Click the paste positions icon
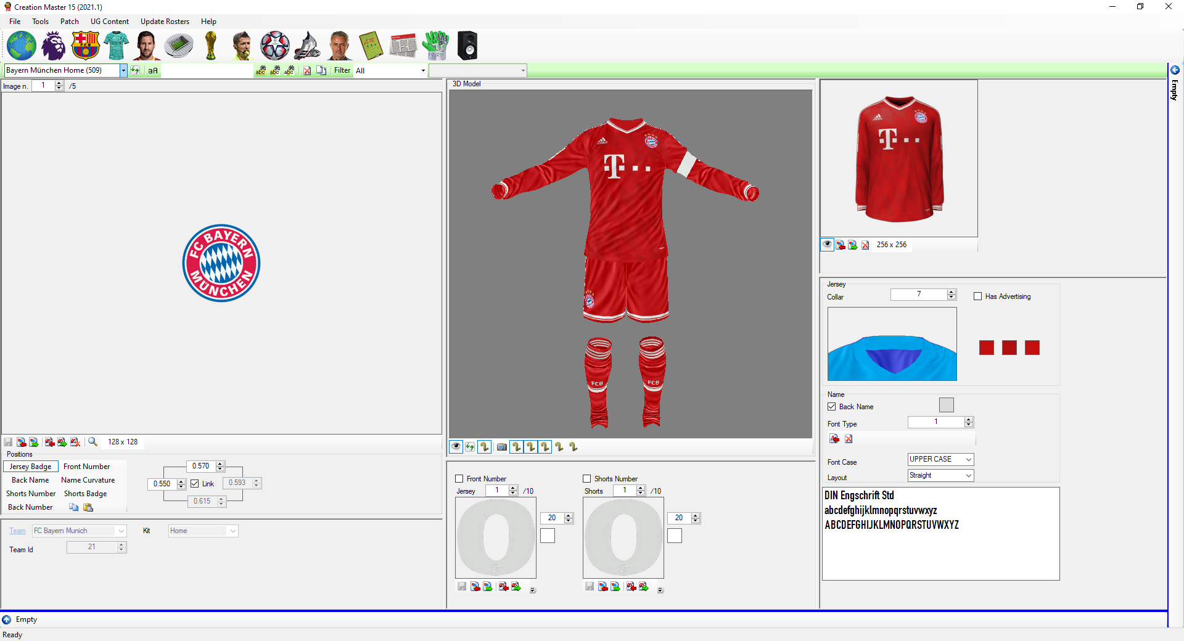This screenshot has height=641, width=1184. pyautogui.click(x=88, y=507)
